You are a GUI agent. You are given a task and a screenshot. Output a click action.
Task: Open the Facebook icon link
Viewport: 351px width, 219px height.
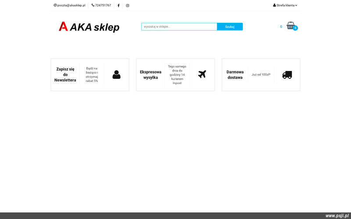[118, 6]
